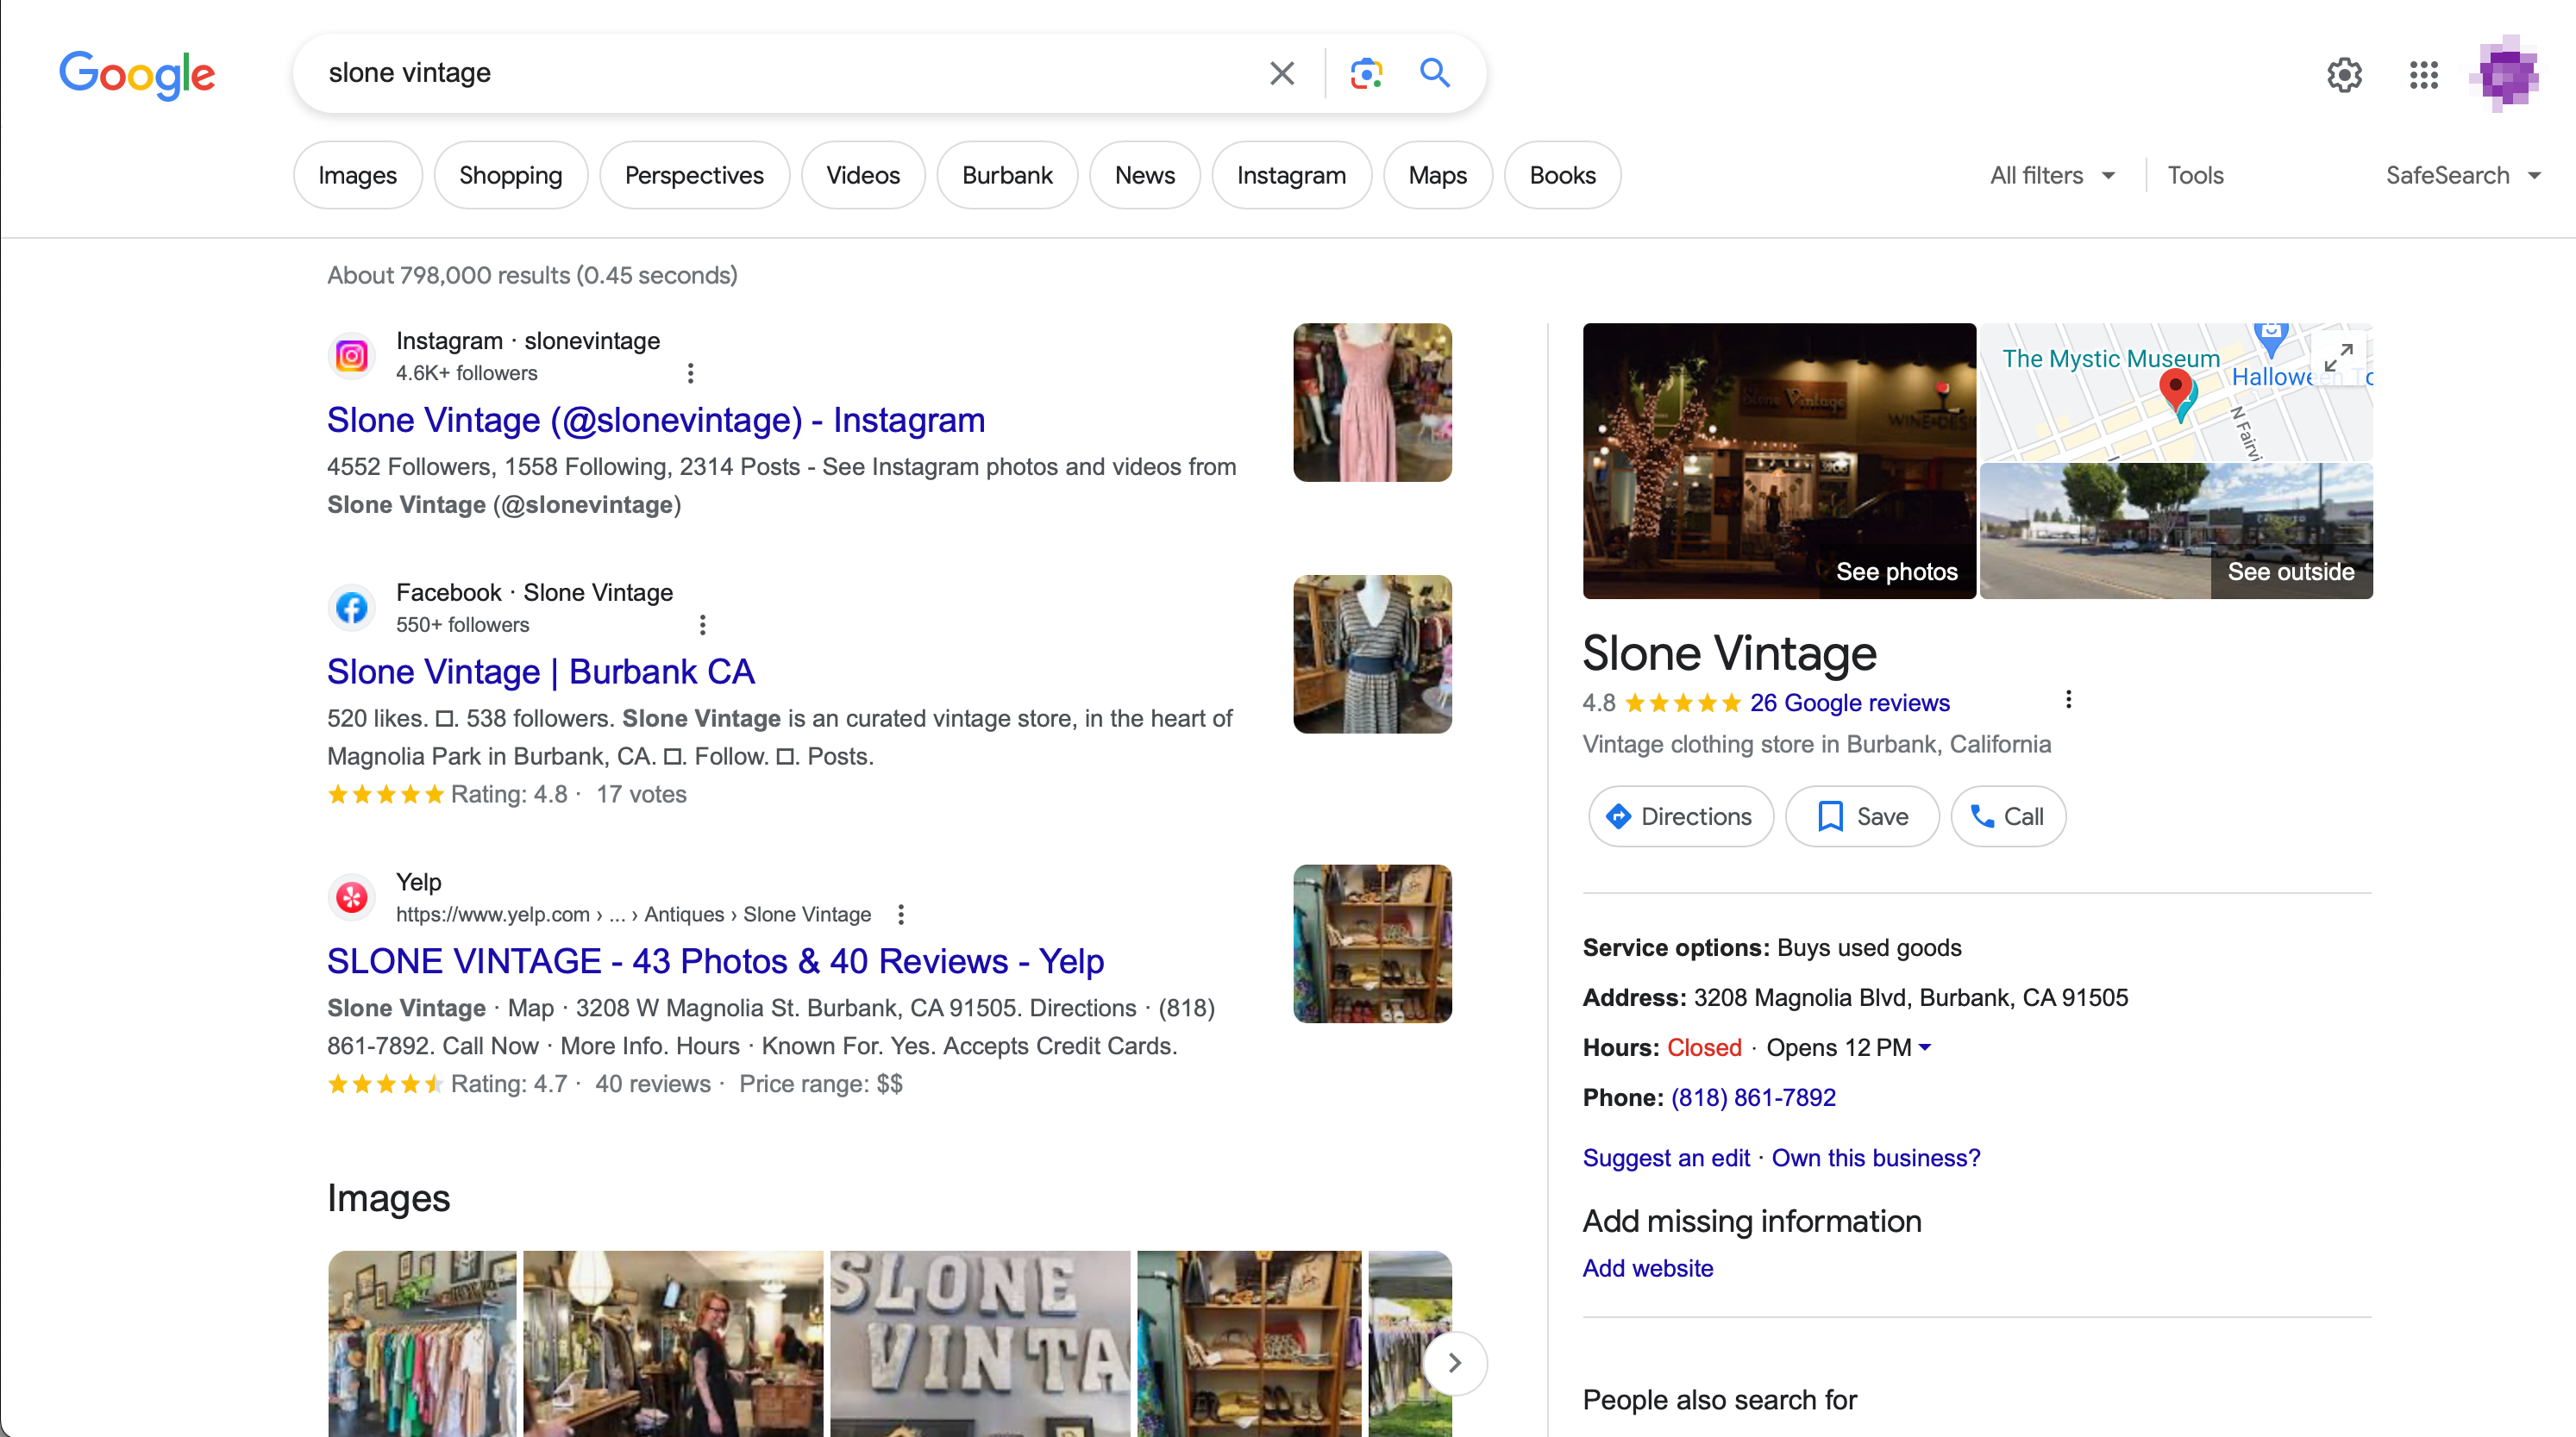Open Search by image camera icon
The image size is (2576, 1437).
[1366, 73]
